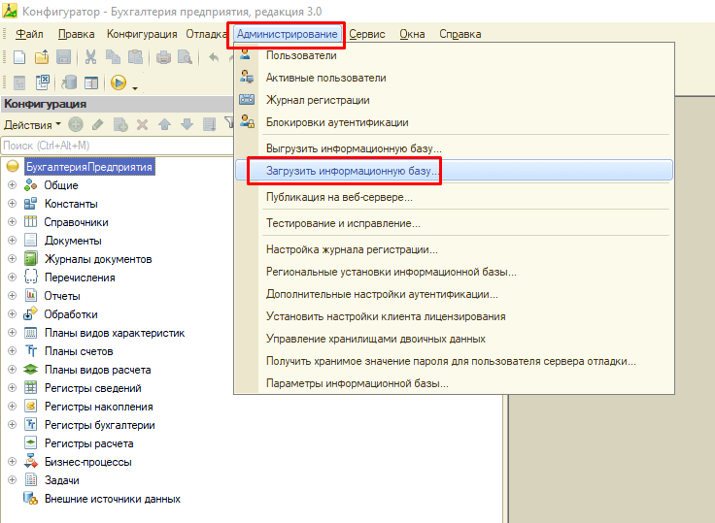Choose Параметры информационной базы

point(455,383)
